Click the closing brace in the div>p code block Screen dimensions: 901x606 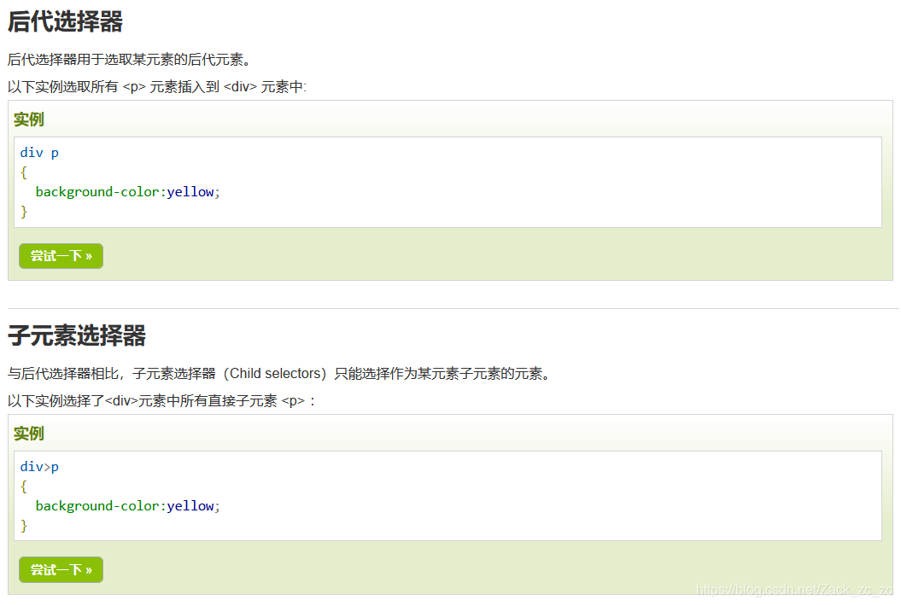(x=24, y=526)
